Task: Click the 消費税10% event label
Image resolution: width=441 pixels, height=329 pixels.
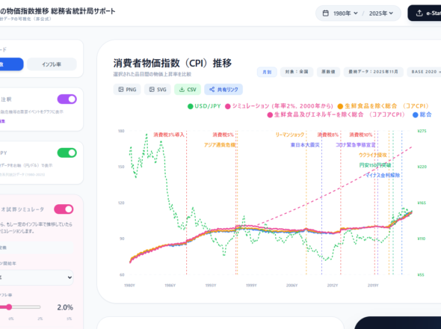Action: pos(361,135)
